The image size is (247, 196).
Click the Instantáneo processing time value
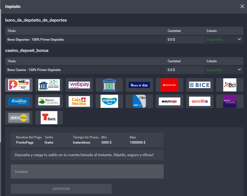tap(82, 142)
